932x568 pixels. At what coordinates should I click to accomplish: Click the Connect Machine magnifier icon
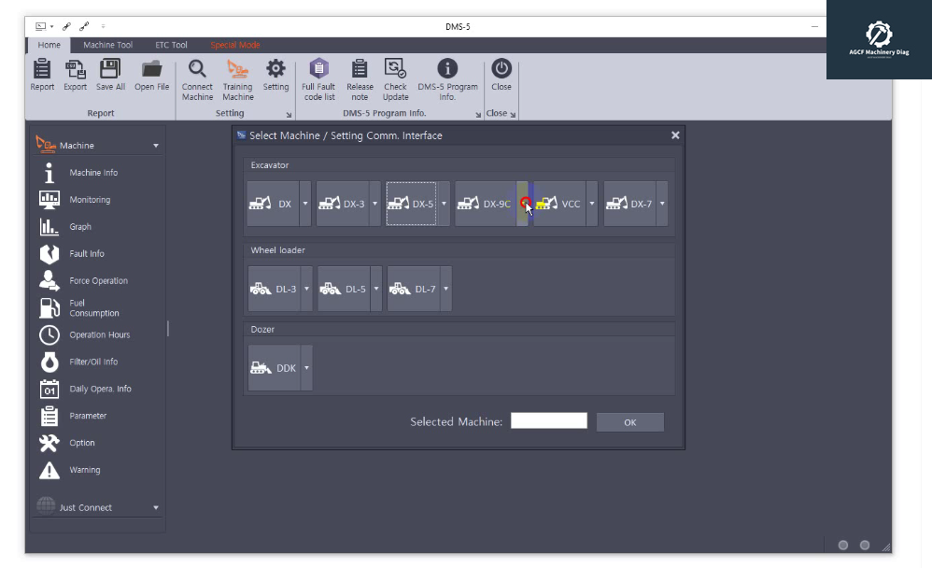click(x=197, y=69)
